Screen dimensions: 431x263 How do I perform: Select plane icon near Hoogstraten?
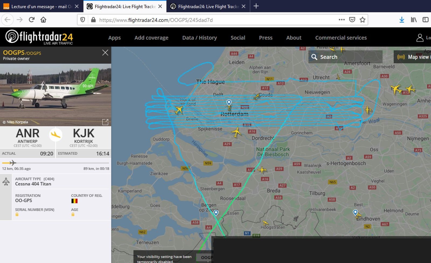(266, 223)
